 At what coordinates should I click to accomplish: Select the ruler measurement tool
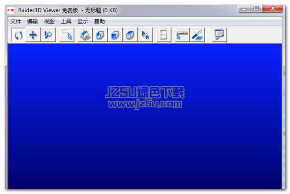[182, 35]
